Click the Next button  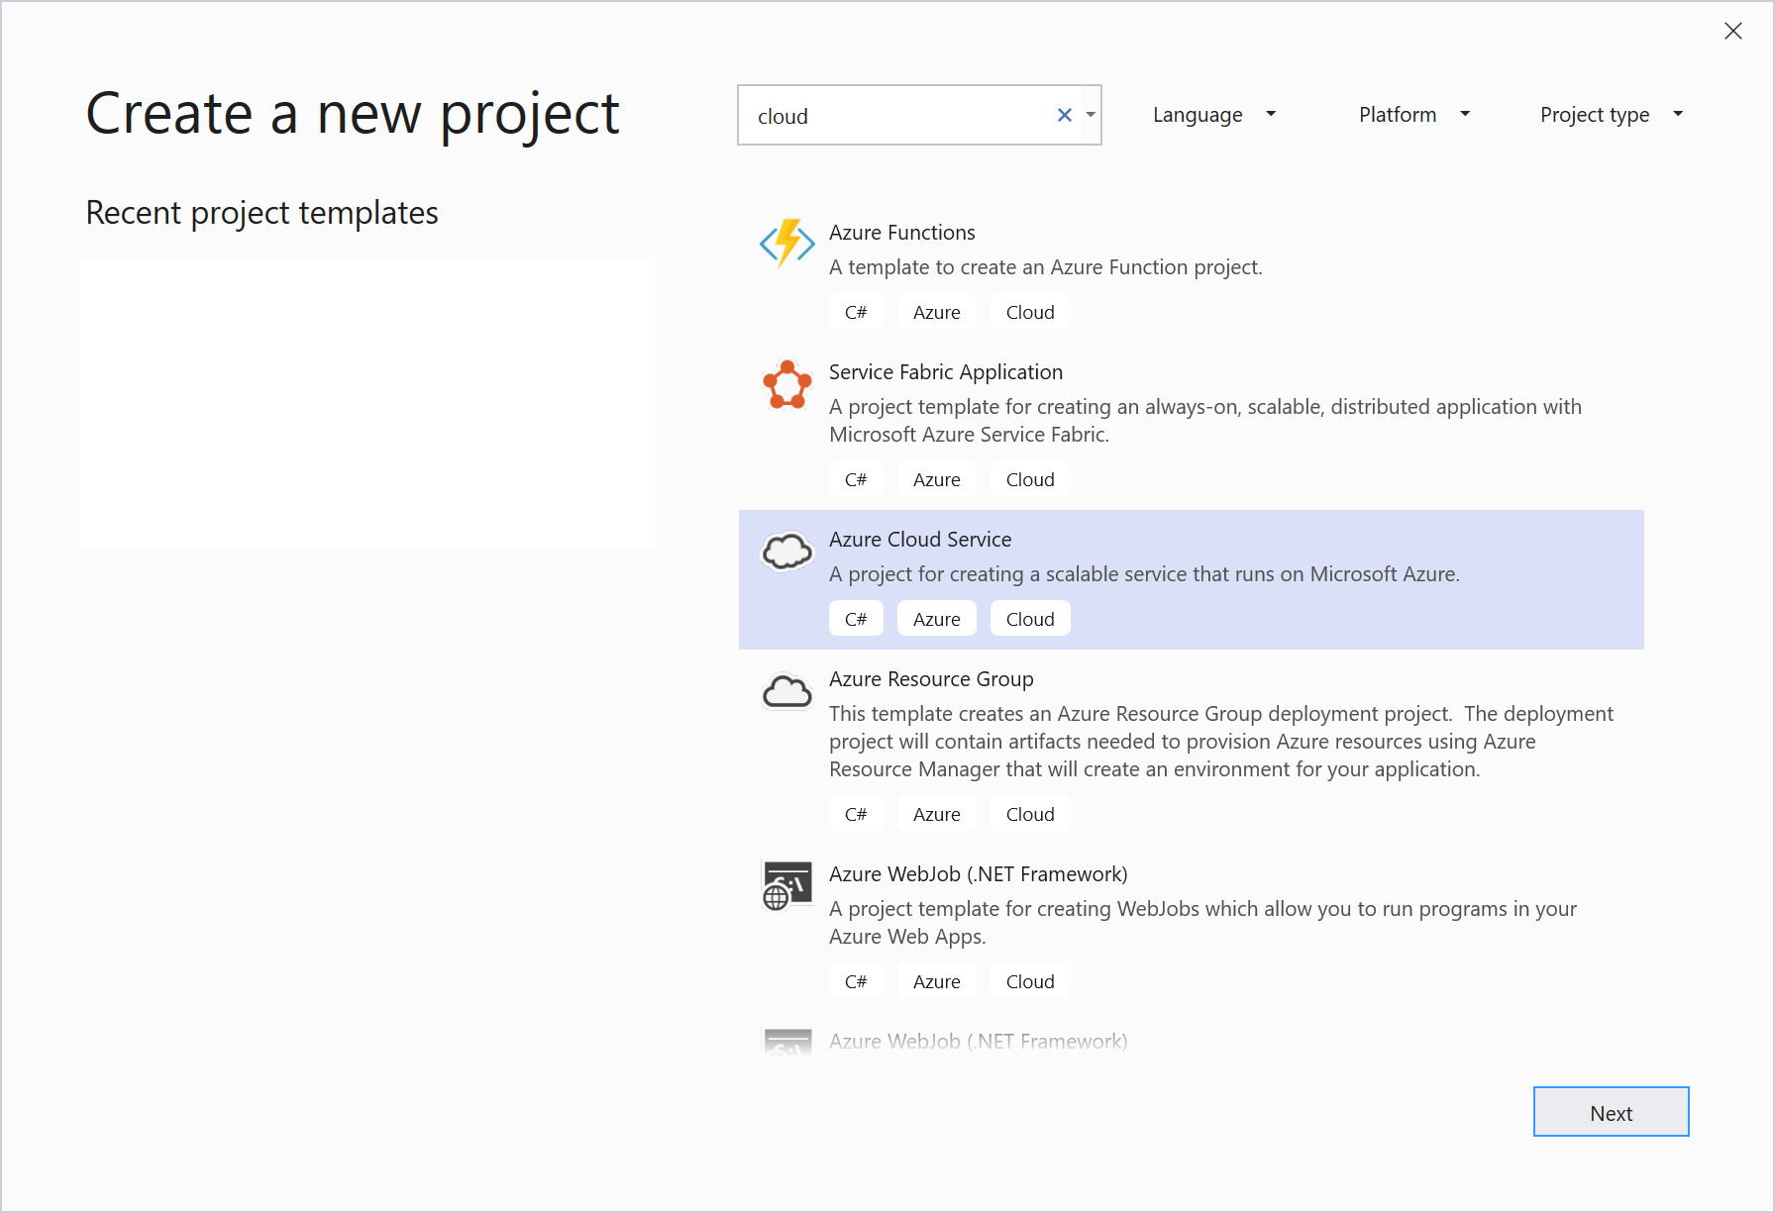(1611, 1112)
